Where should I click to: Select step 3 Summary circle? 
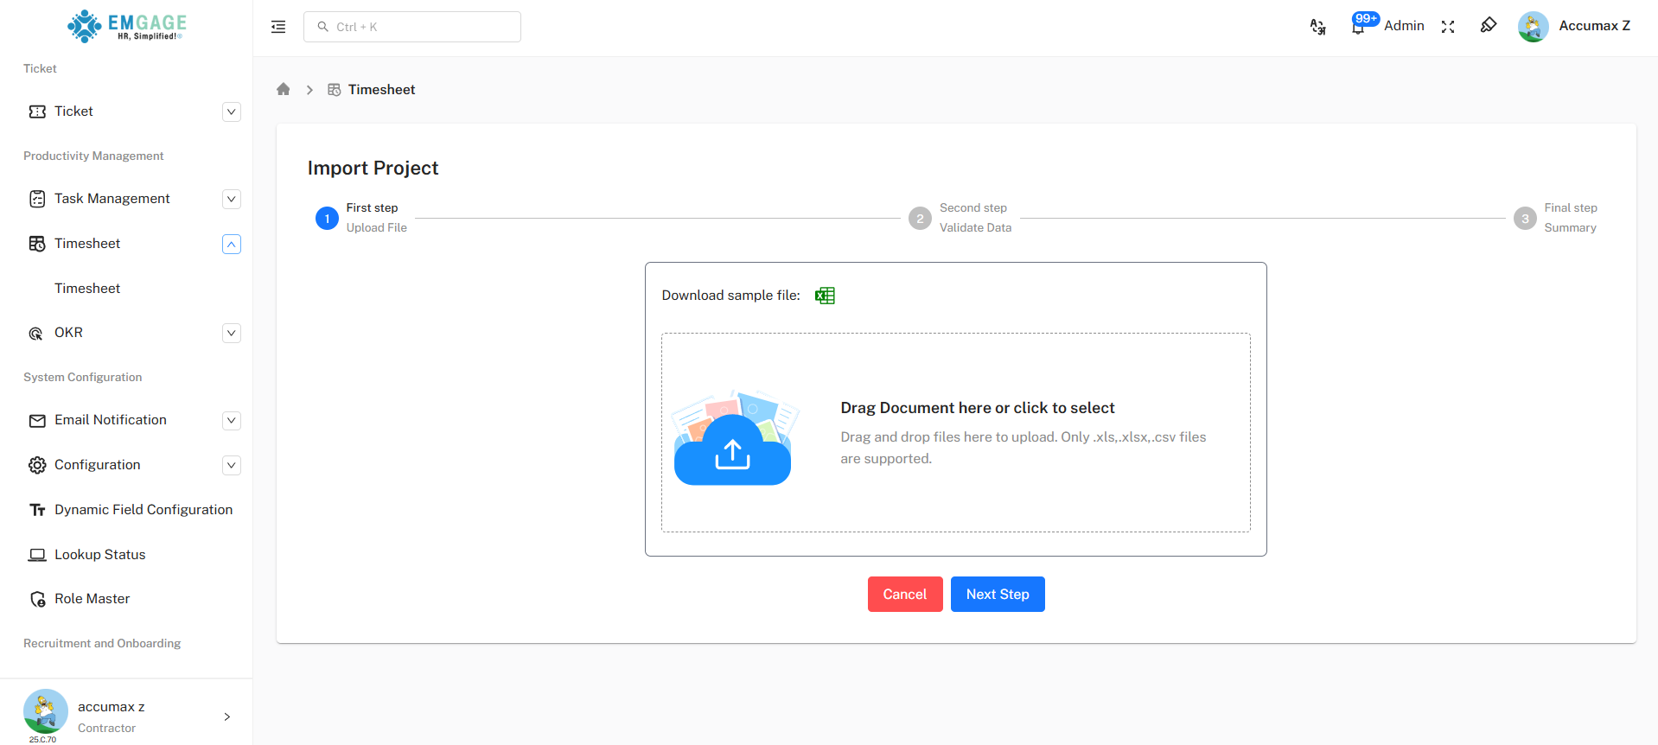[1525, 219]
